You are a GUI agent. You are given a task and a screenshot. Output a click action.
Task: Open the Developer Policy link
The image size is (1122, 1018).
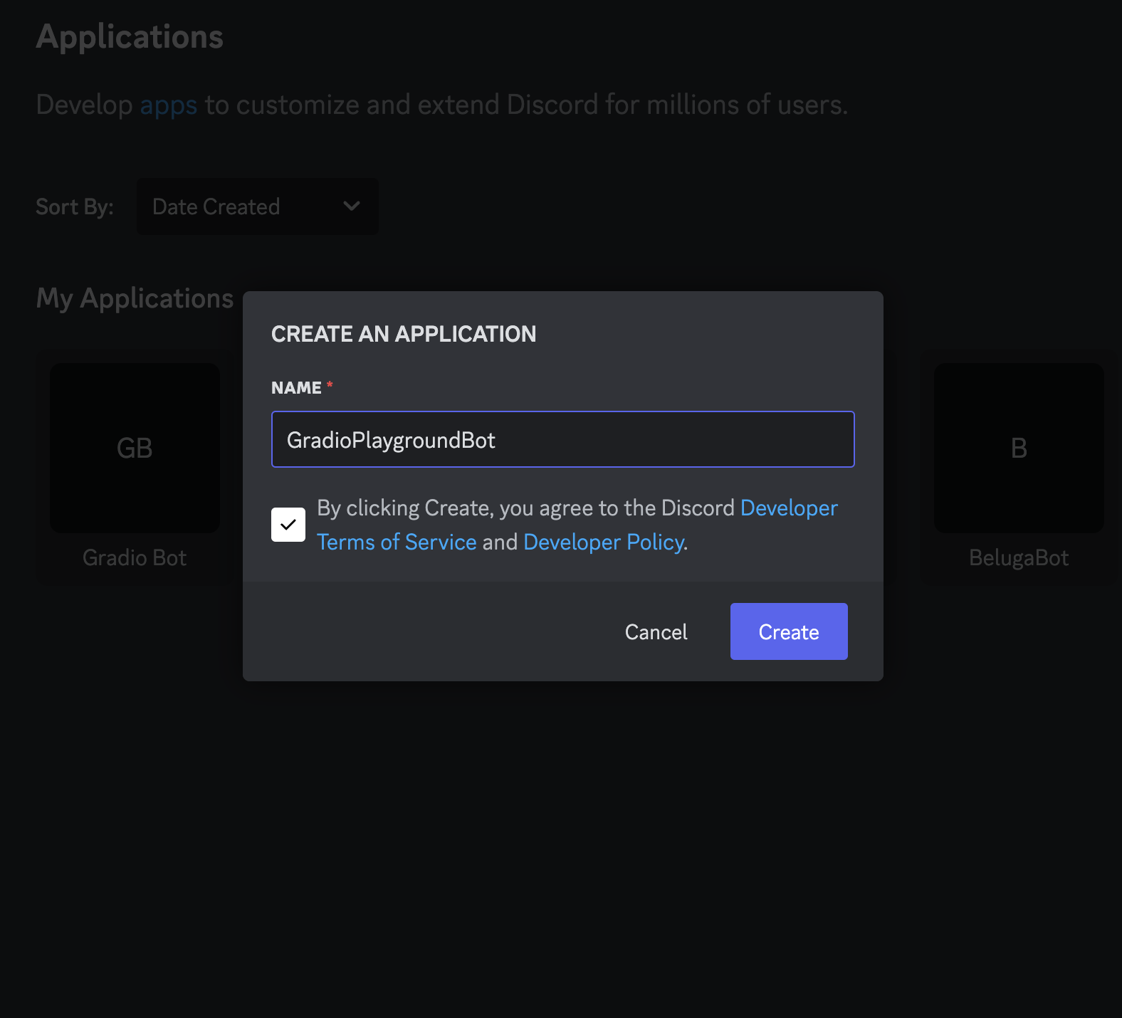pyautogui.click(x=604, y=542)
